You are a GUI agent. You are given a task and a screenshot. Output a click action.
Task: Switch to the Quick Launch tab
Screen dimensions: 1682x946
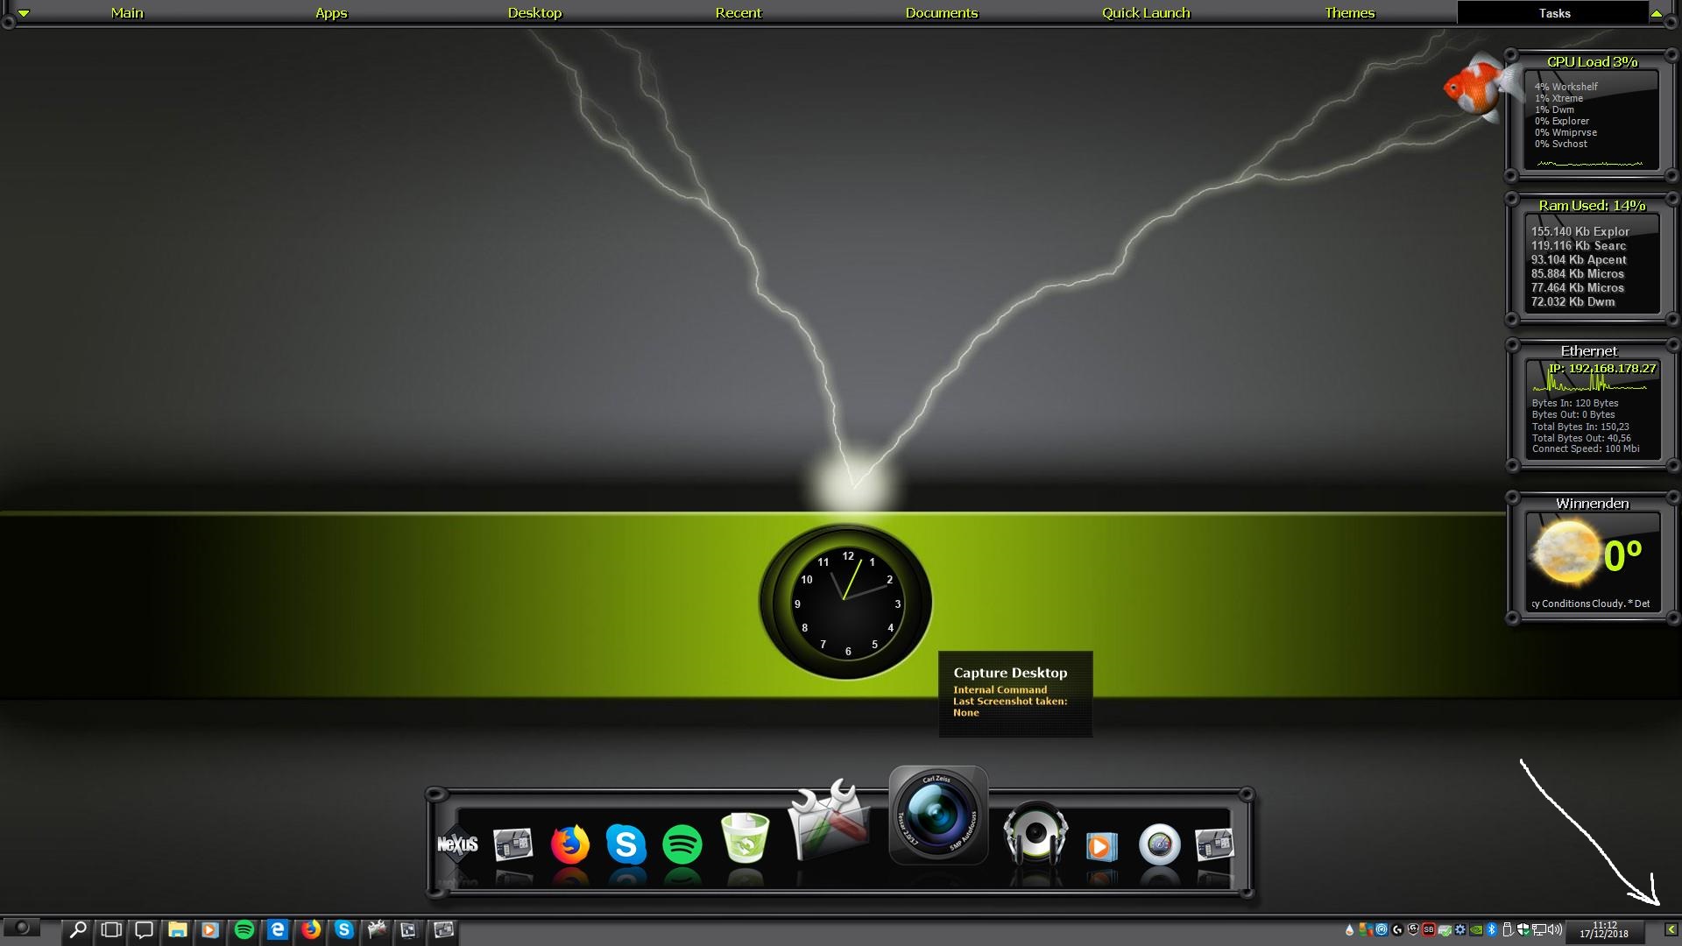1145,13
